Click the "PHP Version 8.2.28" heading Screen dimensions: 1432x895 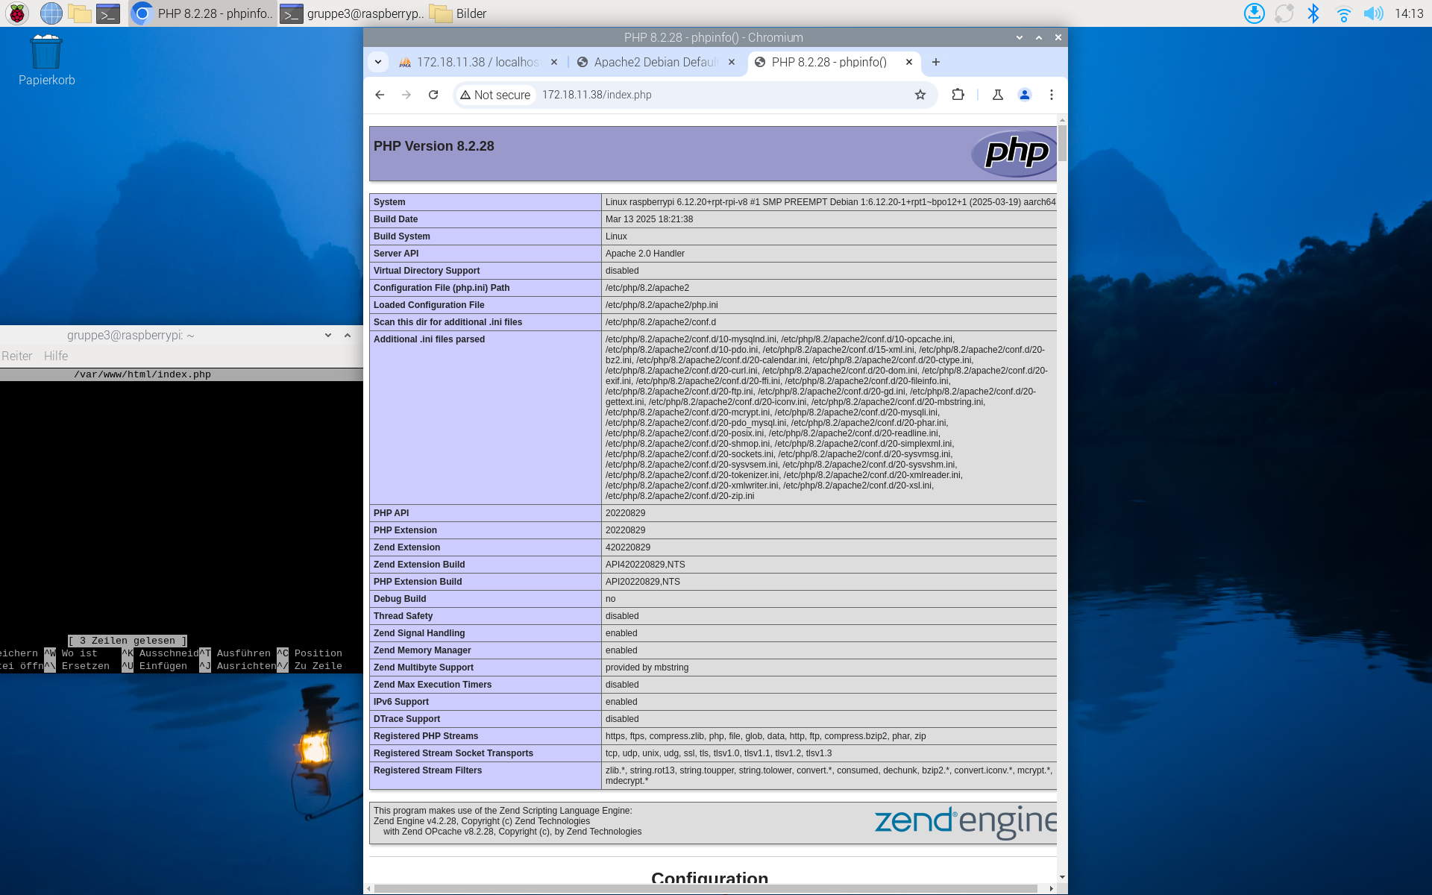(x=434, y=146)
